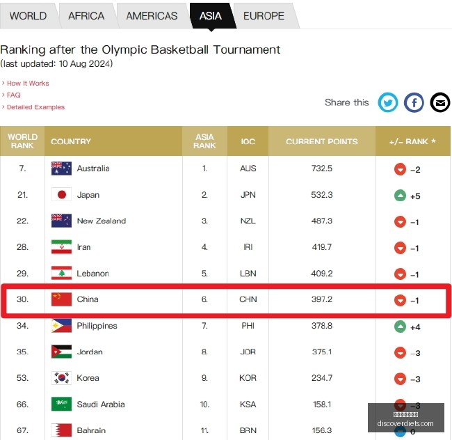The width and height of the screenshot is (452, 440).
Task: Click the Korea flag icon
Action: click(61, 378)
